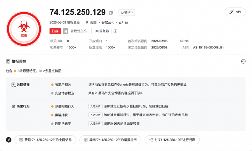This screenshot has height=151, width=252.
Task: Click 入站分析 tag in 少量扫描行为 row
Action: point(95,106)
